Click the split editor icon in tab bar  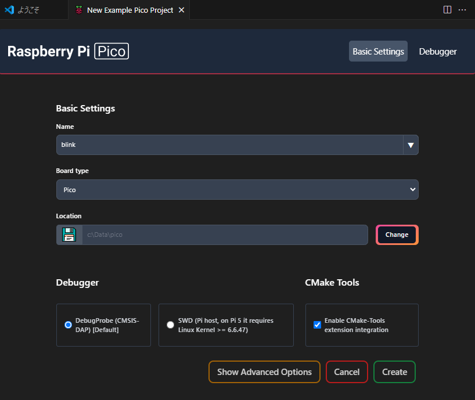point(447,9)
